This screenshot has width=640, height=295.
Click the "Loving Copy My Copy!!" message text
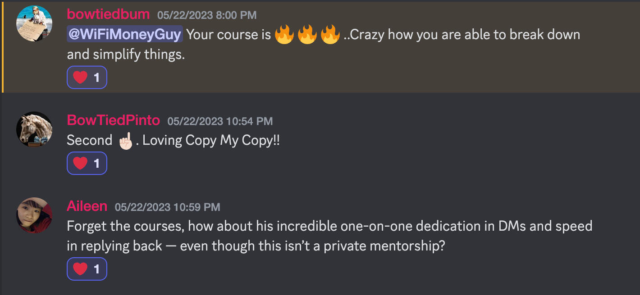211,140
